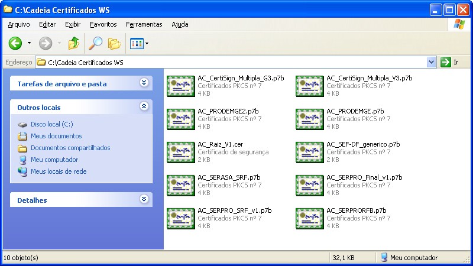Open Disco local (C:) link

pos(52,124)
